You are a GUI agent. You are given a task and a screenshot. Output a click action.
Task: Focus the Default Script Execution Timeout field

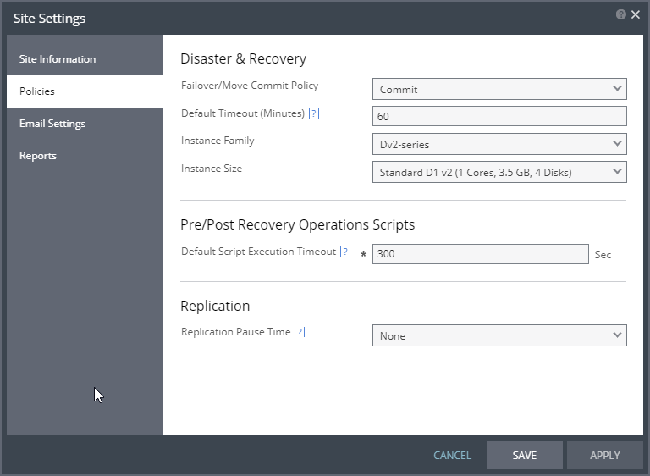pyautogui.click(x=481, y=254)
